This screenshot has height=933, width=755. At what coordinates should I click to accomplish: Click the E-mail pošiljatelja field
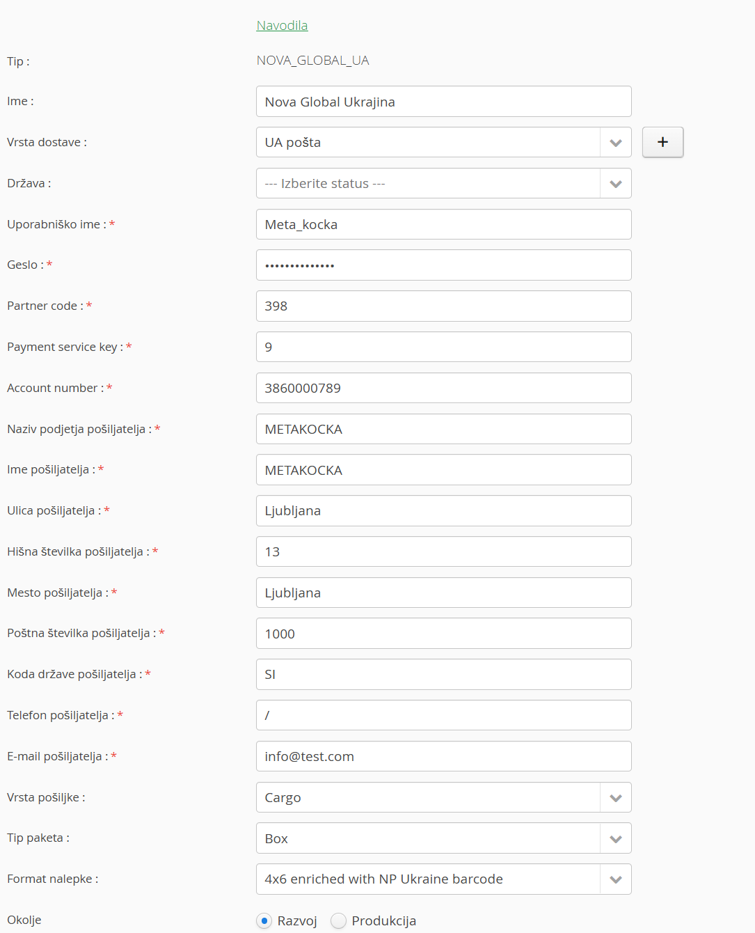point(443,756)
